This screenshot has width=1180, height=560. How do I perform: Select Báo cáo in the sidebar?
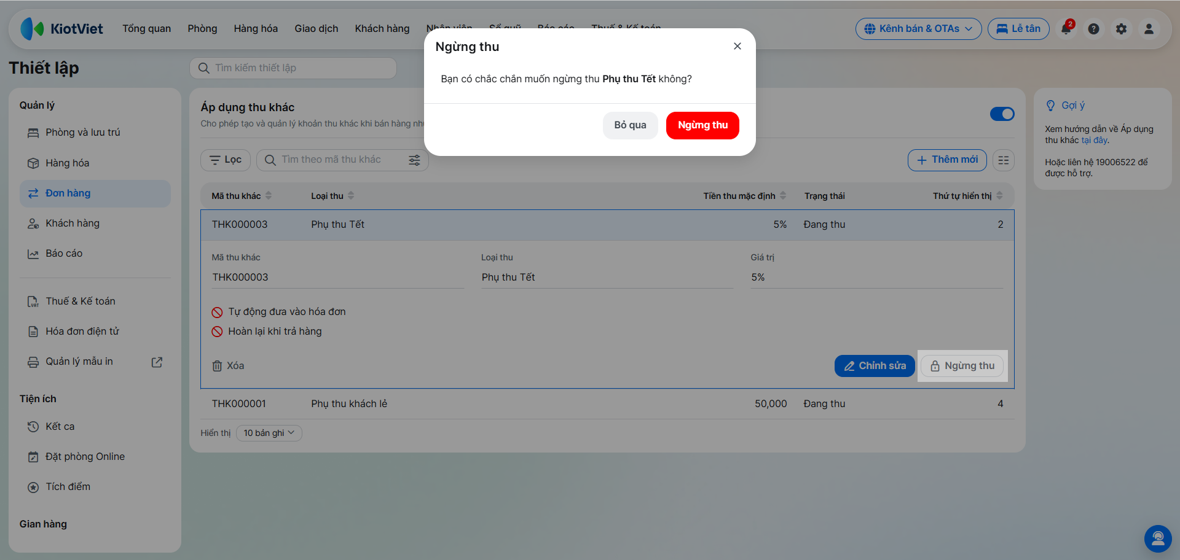point(95,254)
